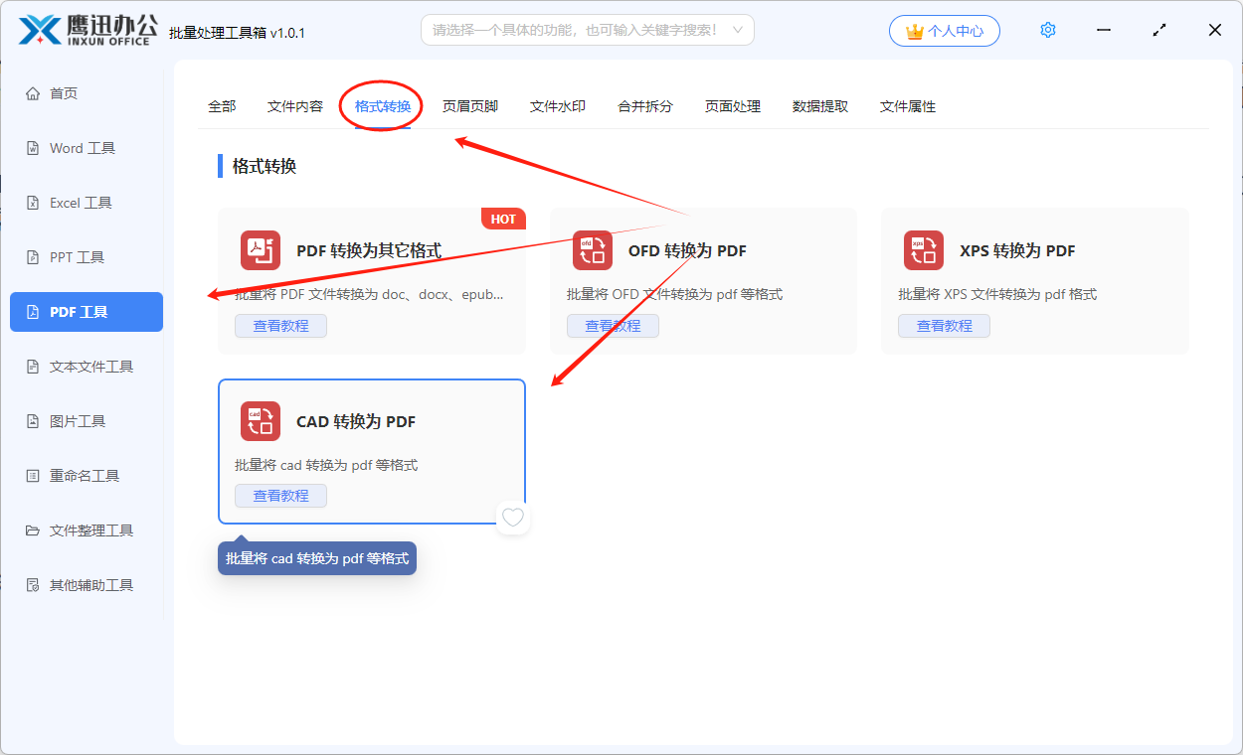The height and width of the screenshot is (755, 1243).
Task: Click the XPS to PDF converter icon
Action: click(x=923, y=250)
